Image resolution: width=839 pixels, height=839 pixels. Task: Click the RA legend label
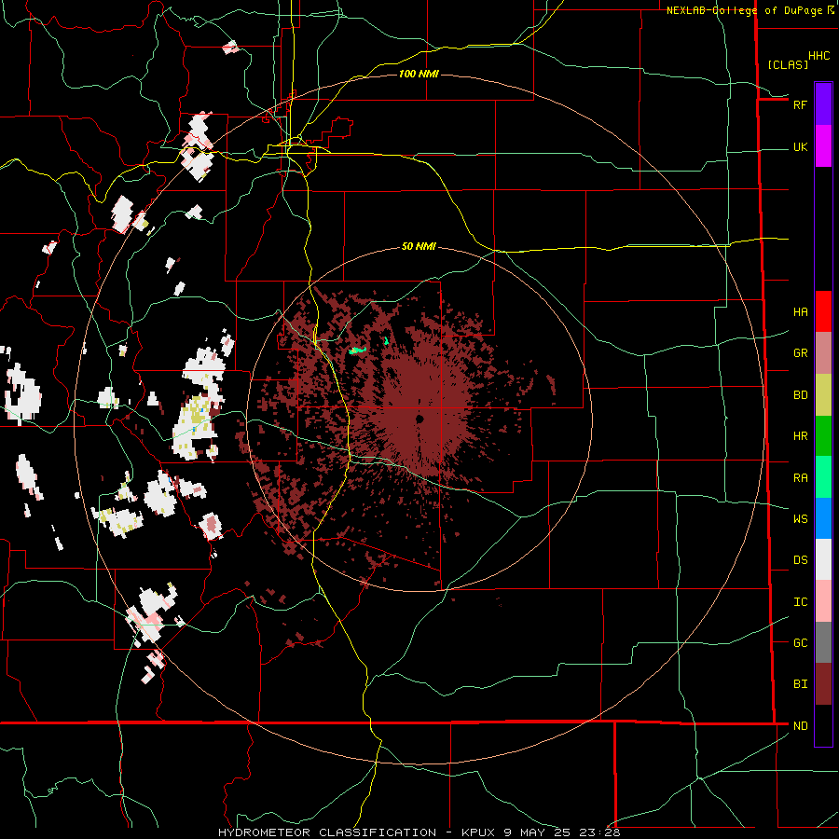point(800,478)
